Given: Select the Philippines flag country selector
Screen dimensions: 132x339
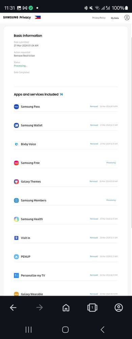Looking at the screenshot, I should pyautogui.click(x=38, y=18).
